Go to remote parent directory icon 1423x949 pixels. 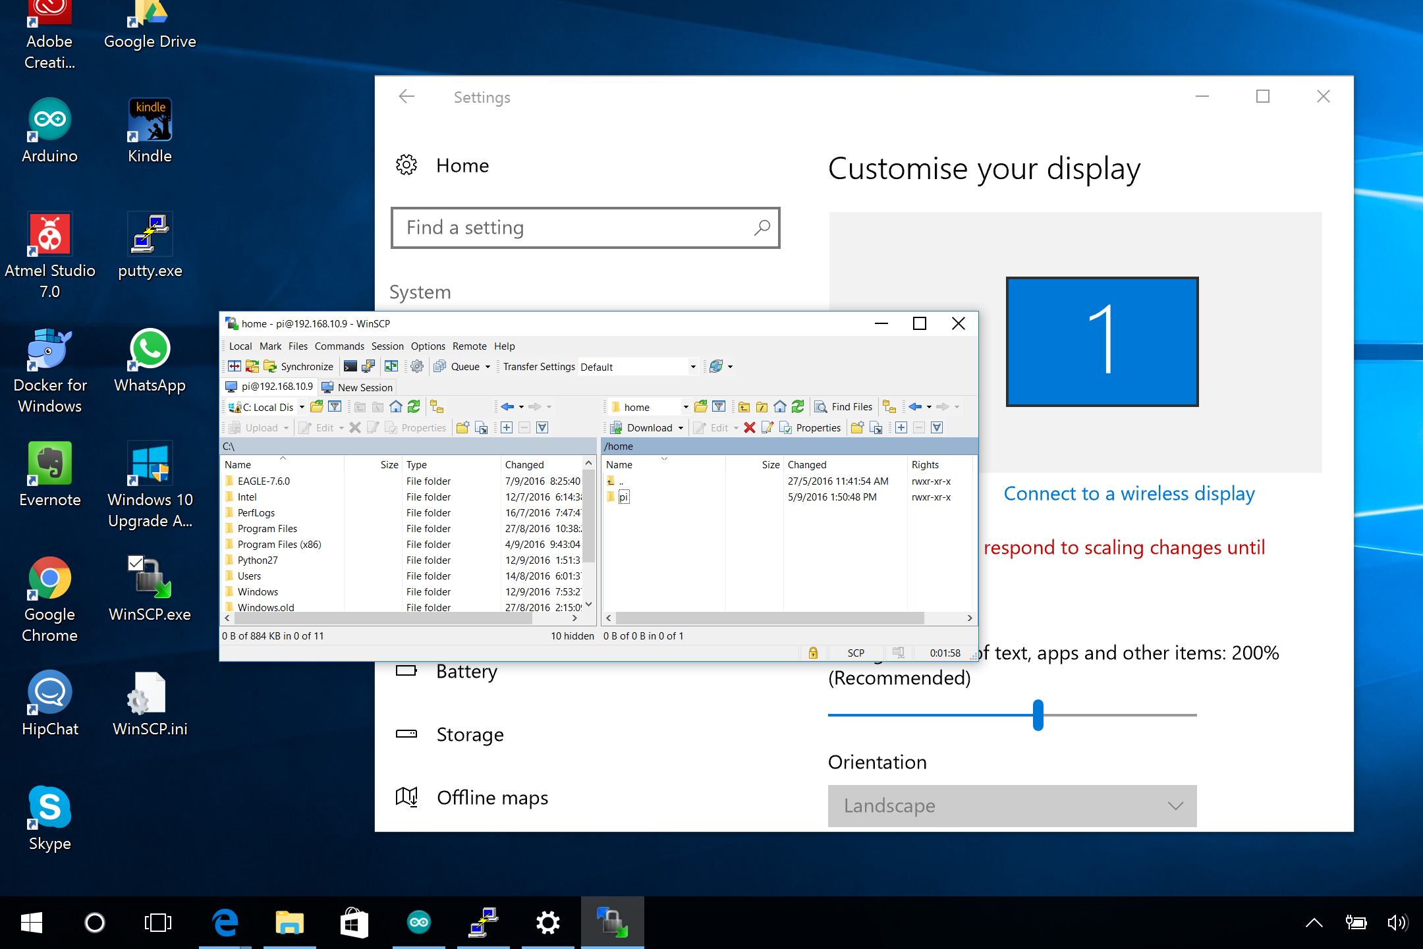point(744,407)
